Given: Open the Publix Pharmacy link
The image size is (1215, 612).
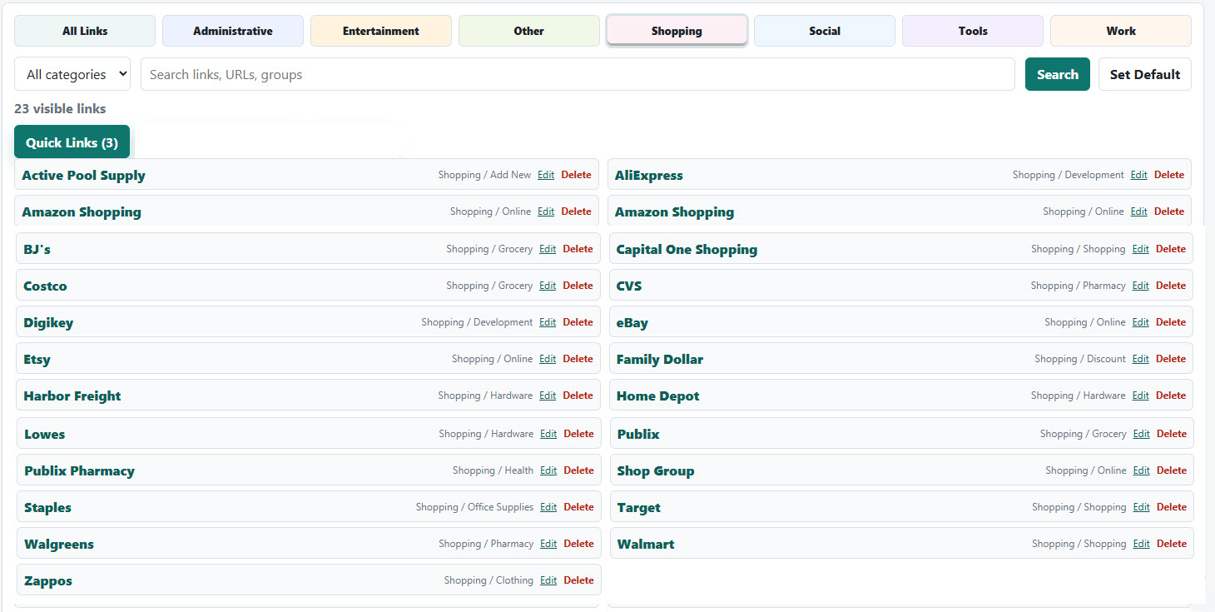Looking at the screenshot, I should click(79, 470).
